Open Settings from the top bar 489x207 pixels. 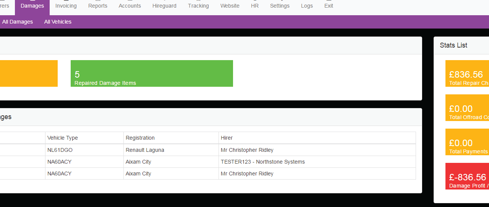tap(280, 6)
